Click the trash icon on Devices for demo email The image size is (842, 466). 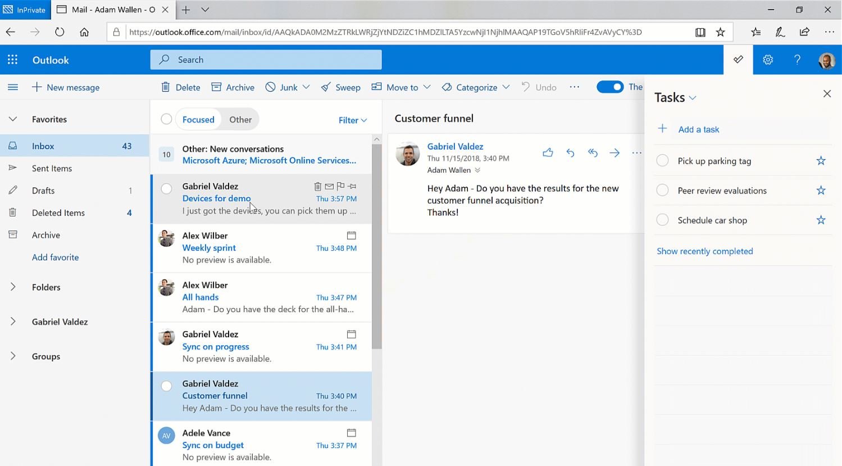(x=317, y=186)
